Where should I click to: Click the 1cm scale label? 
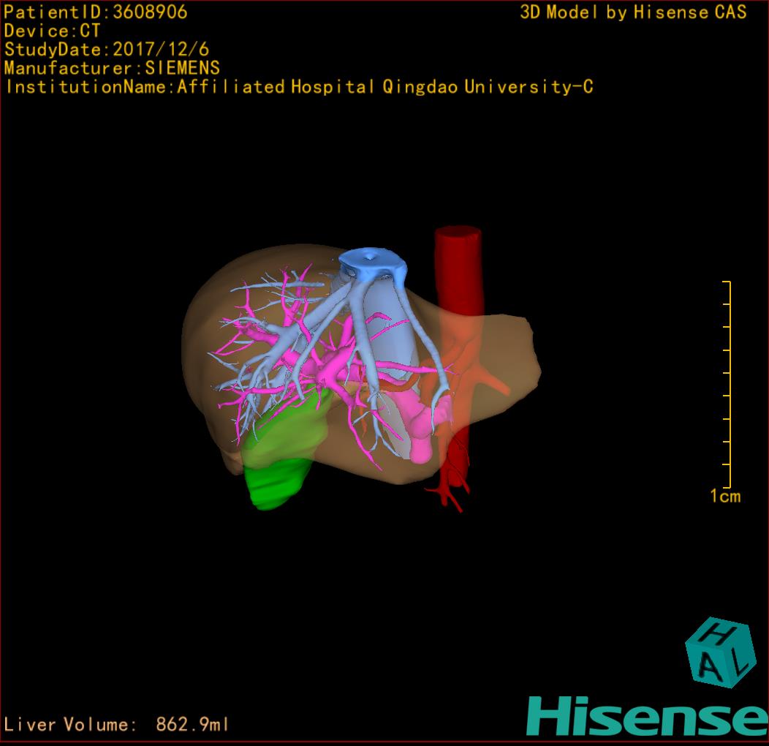725,496
